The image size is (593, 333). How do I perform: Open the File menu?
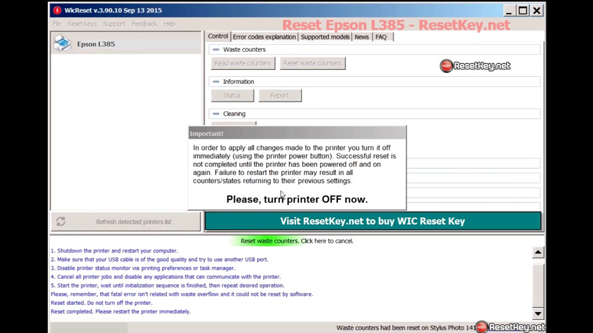[x=57, y=24]
